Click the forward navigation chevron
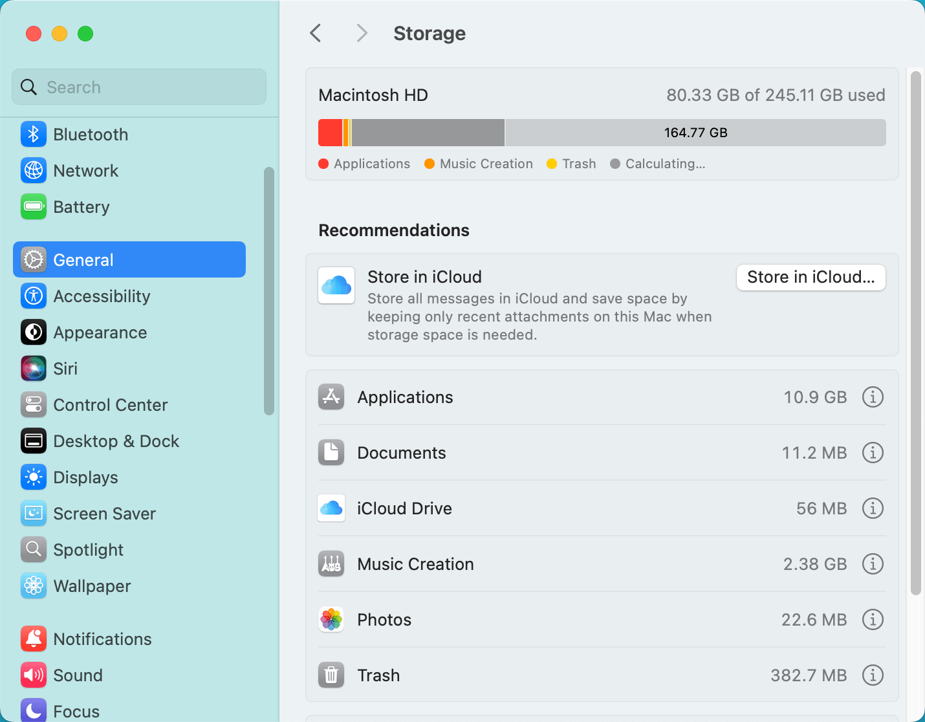Screen dimensions: 925x722 point(362,33)
